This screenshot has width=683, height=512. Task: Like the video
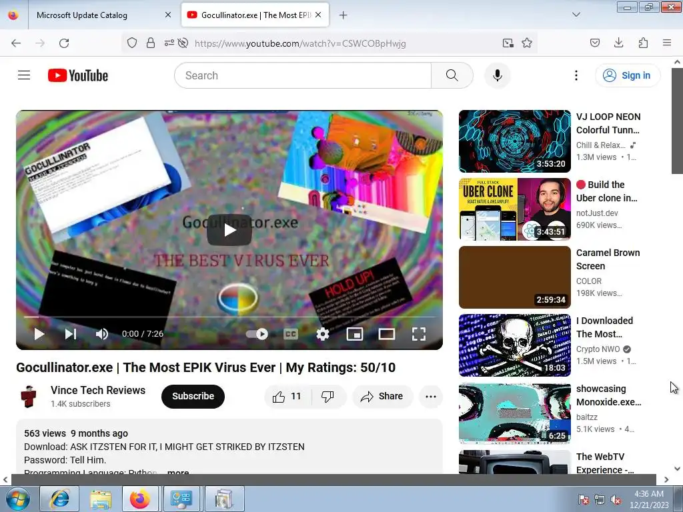(x=287, y=396)
